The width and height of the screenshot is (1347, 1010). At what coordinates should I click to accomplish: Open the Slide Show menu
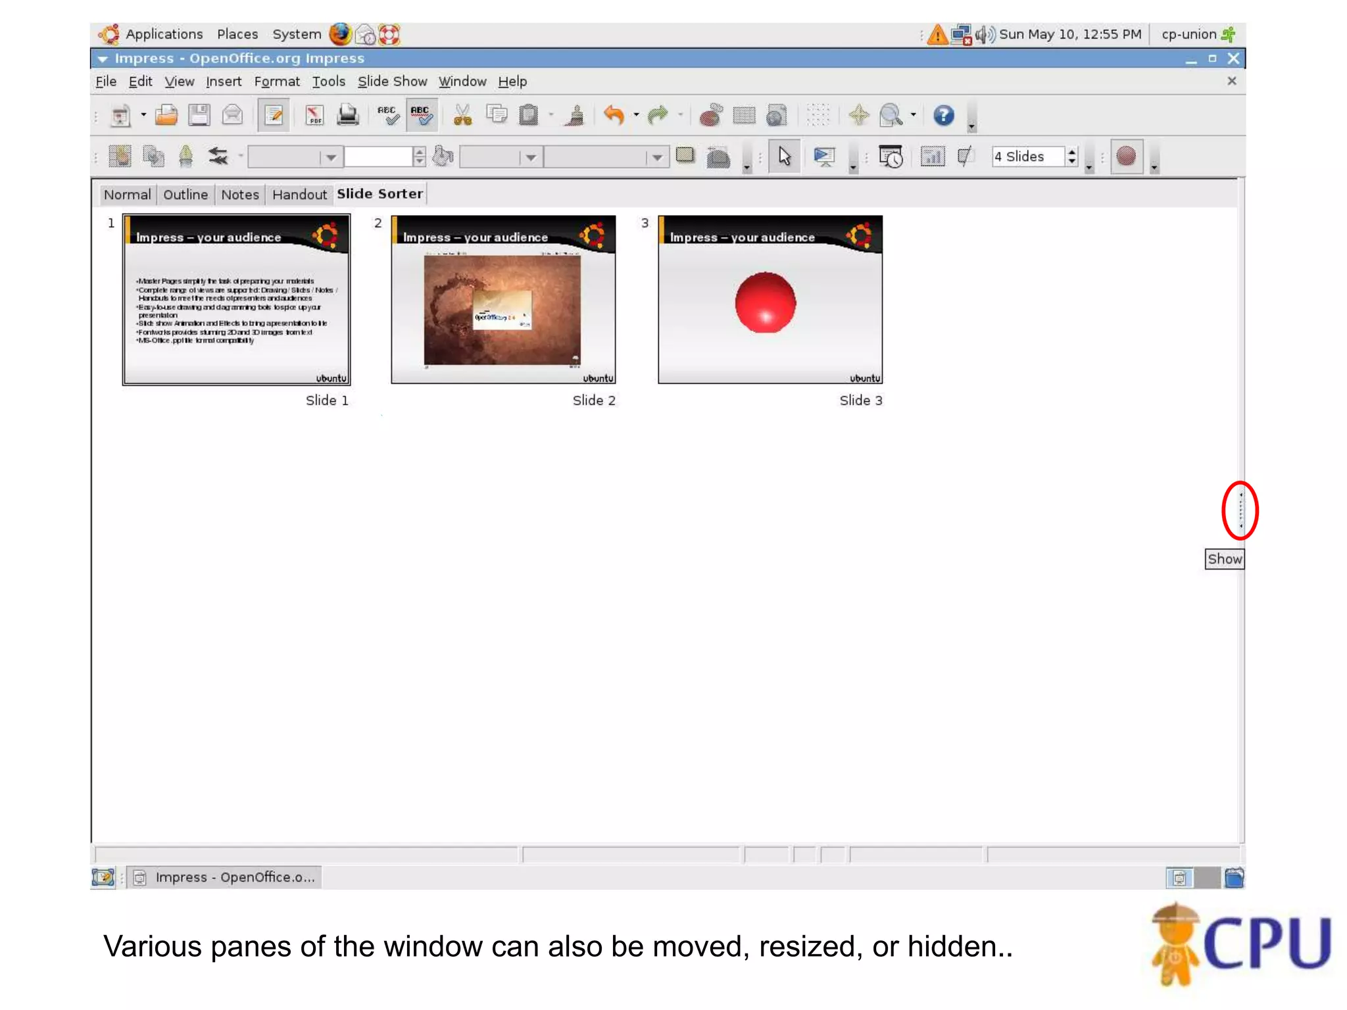click(393, 82)
